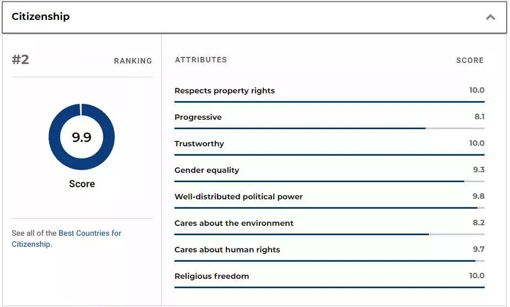Image resolution: width=510 pixels, height=307 pixels.
Task: Select the Cares about human rights label
Action: point(227,250)
